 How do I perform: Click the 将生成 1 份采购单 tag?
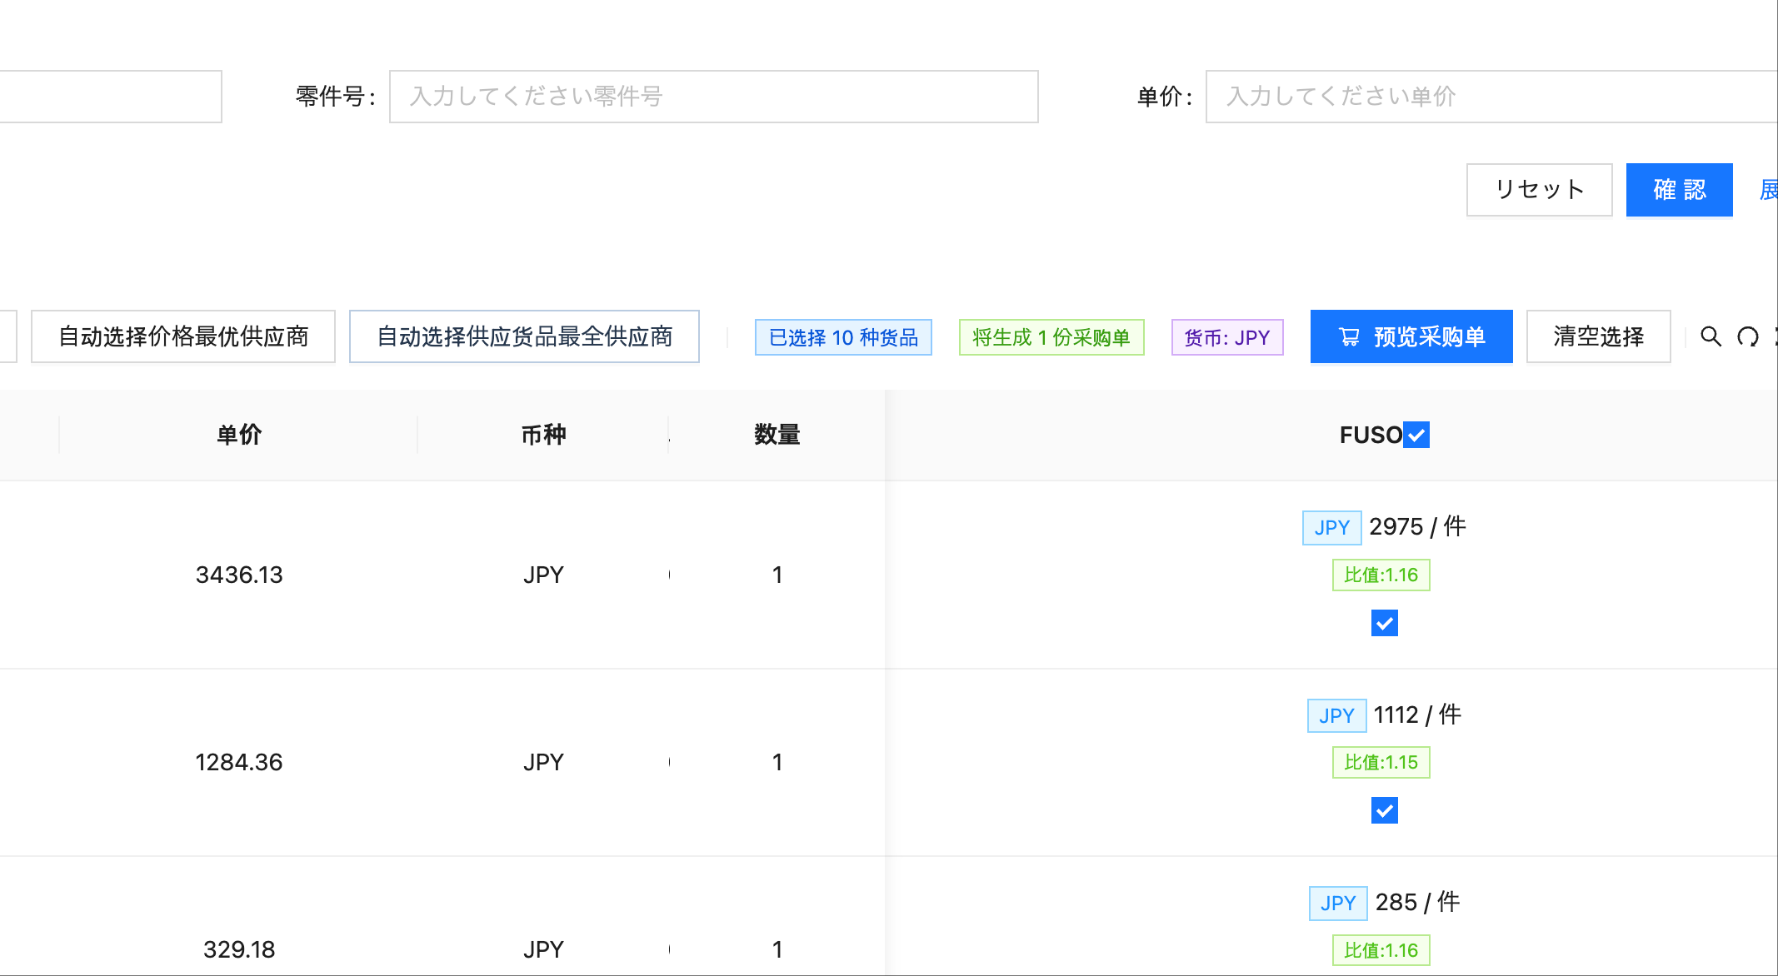(1051, 337)
